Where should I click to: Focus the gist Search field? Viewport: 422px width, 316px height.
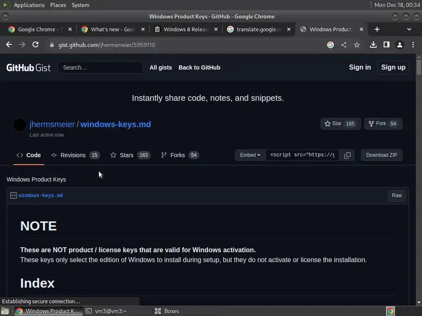101,67
